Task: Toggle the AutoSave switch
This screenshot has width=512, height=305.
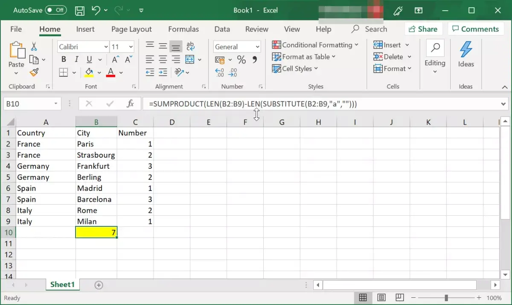Action: pos(56,10)
